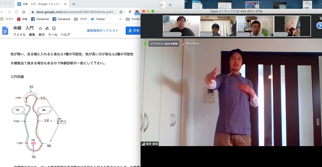Go forward in Chrome
This screenshot has height=167, width=322.
coord(9,12)
